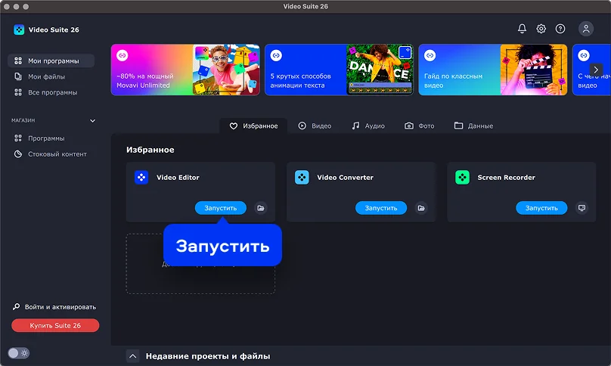This screenshot has height=366, width=611.
Task: Switch to the Фото tab
Action: [420, 126]
